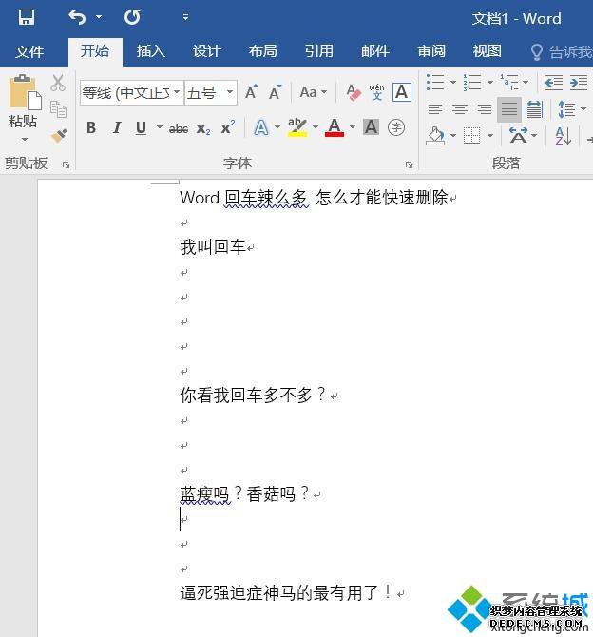The image size is (593, 637).
Task: Decrease the paragraph indent
Action: [554, 83]
